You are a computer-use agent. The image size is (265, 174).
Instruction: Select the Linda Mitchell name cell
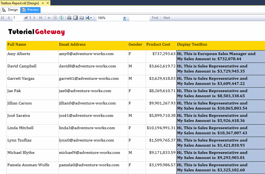pyautogui.click(x=32, y=130)
